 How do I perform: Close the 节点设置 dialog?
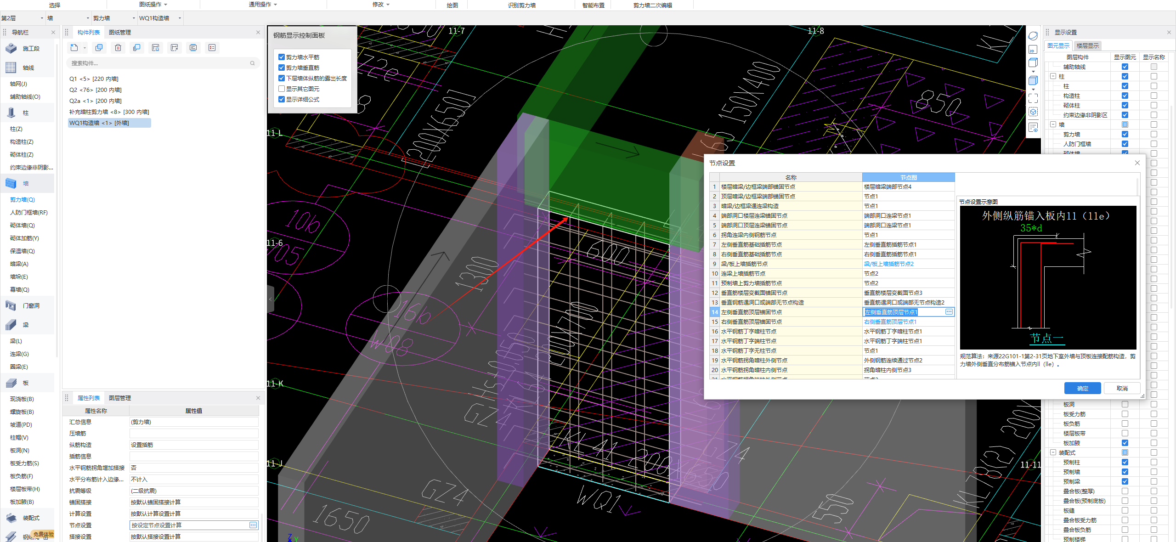click(x=1137, y=163)
